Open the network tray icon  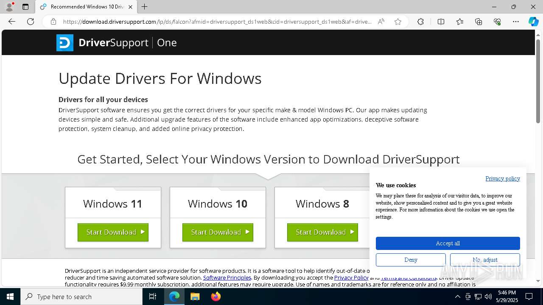[x=478, y=297]
